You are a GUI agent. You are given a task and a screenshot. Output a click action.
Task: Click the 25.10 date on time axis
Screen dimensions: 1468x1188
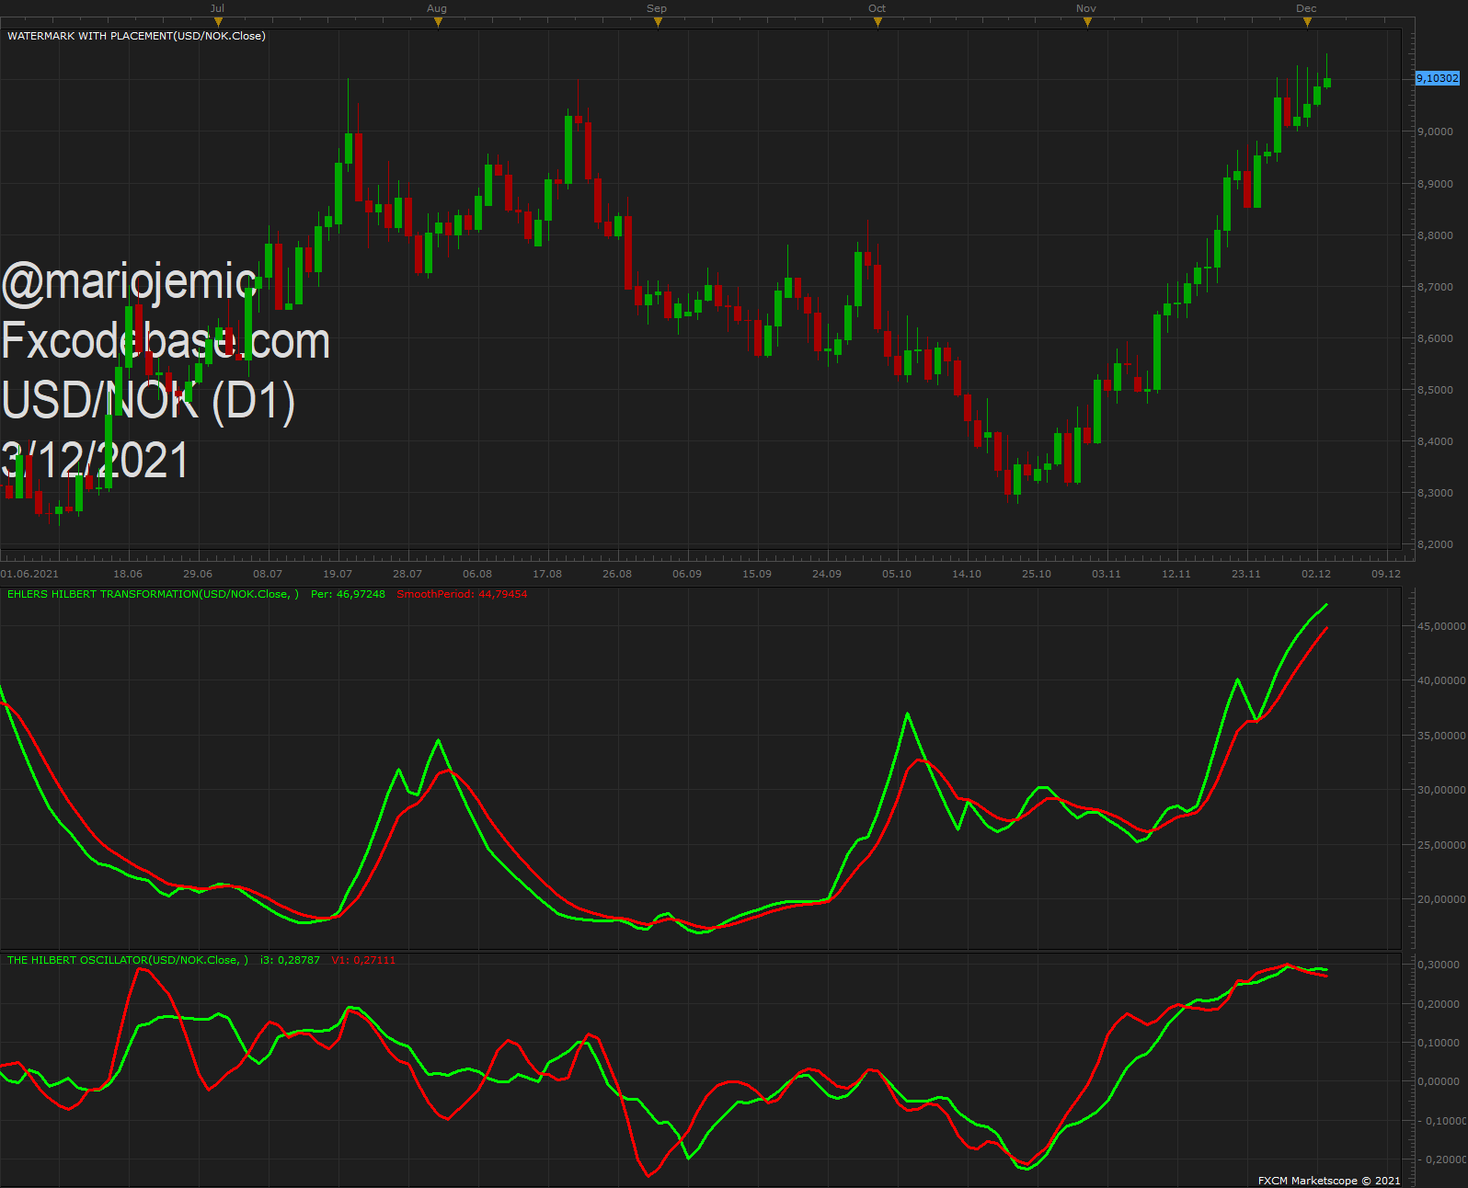[x=1037, y=574]
